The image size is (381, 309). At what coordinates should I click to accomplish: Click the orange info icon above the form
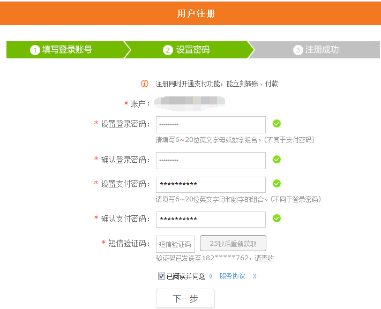[x=144, y=84]
